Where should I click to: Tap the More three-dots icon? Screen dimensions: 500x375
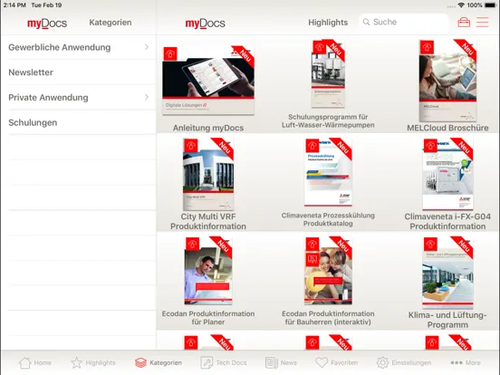point(457,362)
